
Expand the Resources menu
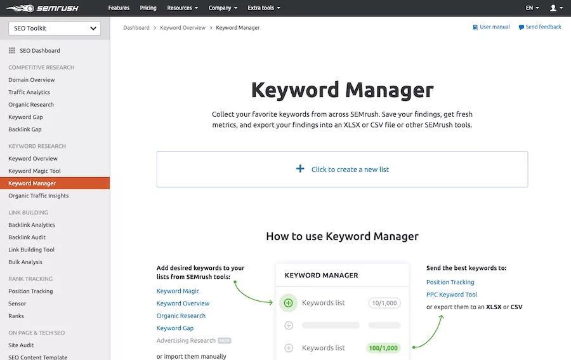182,8
